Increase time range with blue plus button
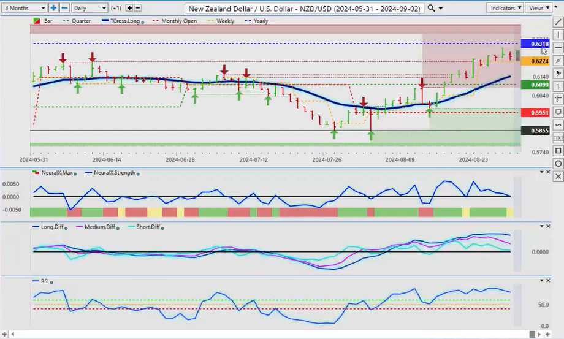564x339 pixels. click(x=53, y=8)
